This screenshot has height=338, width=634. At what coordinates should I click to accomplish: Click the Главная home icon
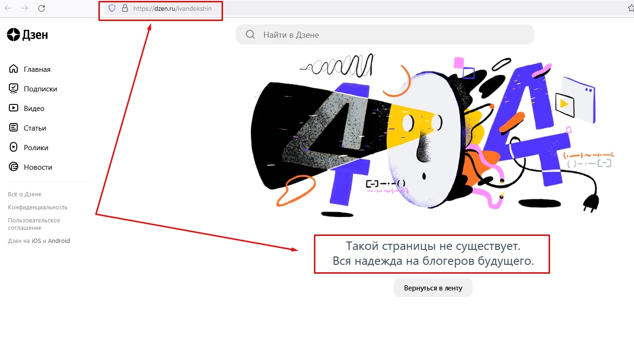tap(14, 69)
